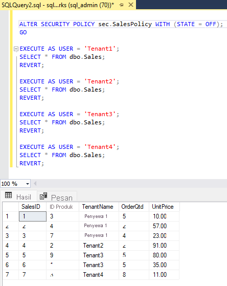Click the 'Tenant3' string literal in code
The image size is (227, 286).
(100, 114)
